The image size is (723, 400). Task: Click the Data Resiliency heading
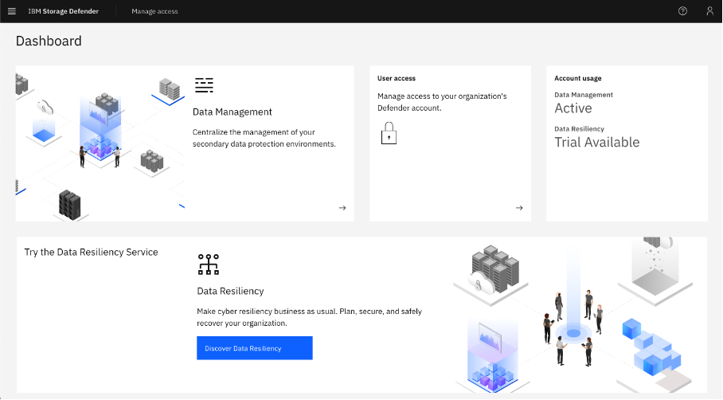(x=231, y=291)
